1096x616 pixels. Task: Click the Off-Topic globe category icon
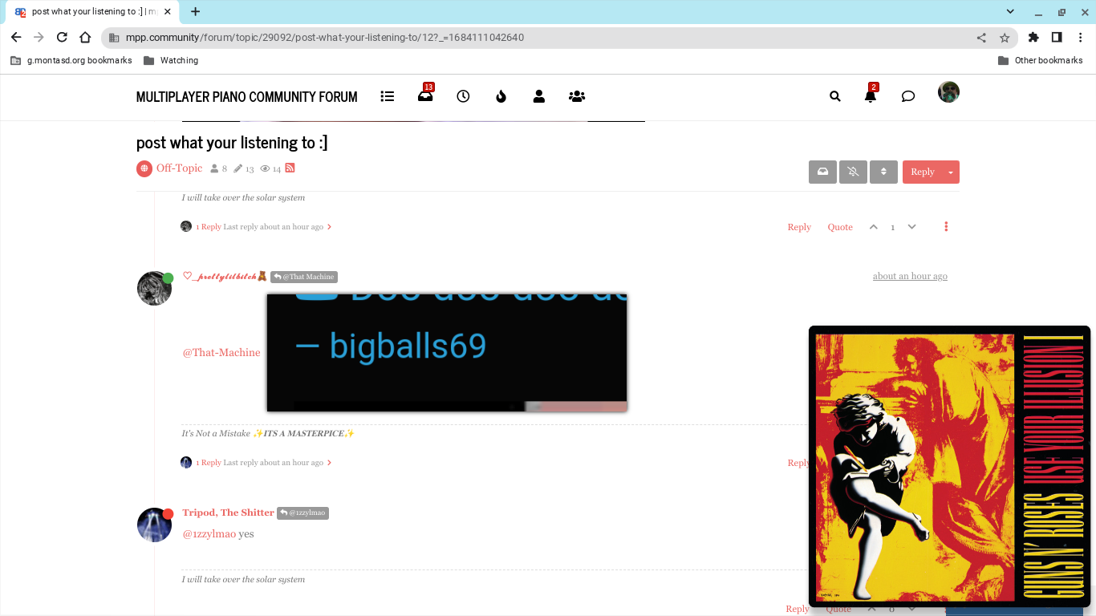point(144,168)
